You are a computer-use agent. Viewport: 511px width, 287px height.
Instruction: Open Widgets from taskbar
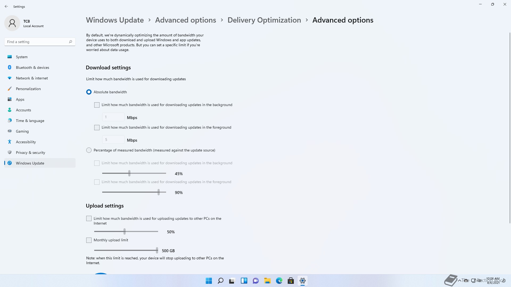click(244, 281)
